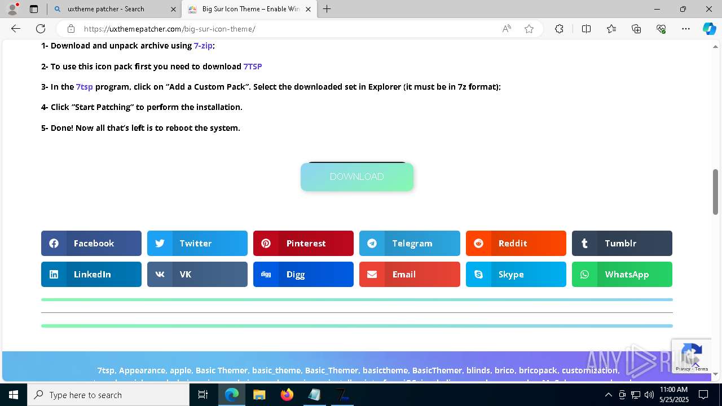Open the volume control in system tray

pyautogui.click(x=649, y=395)
